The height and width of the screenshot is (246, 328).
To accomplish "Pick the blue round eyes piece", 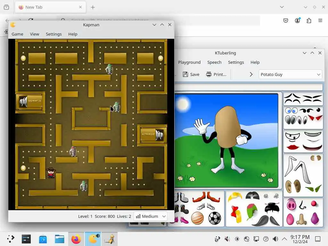I will [291, 110].
